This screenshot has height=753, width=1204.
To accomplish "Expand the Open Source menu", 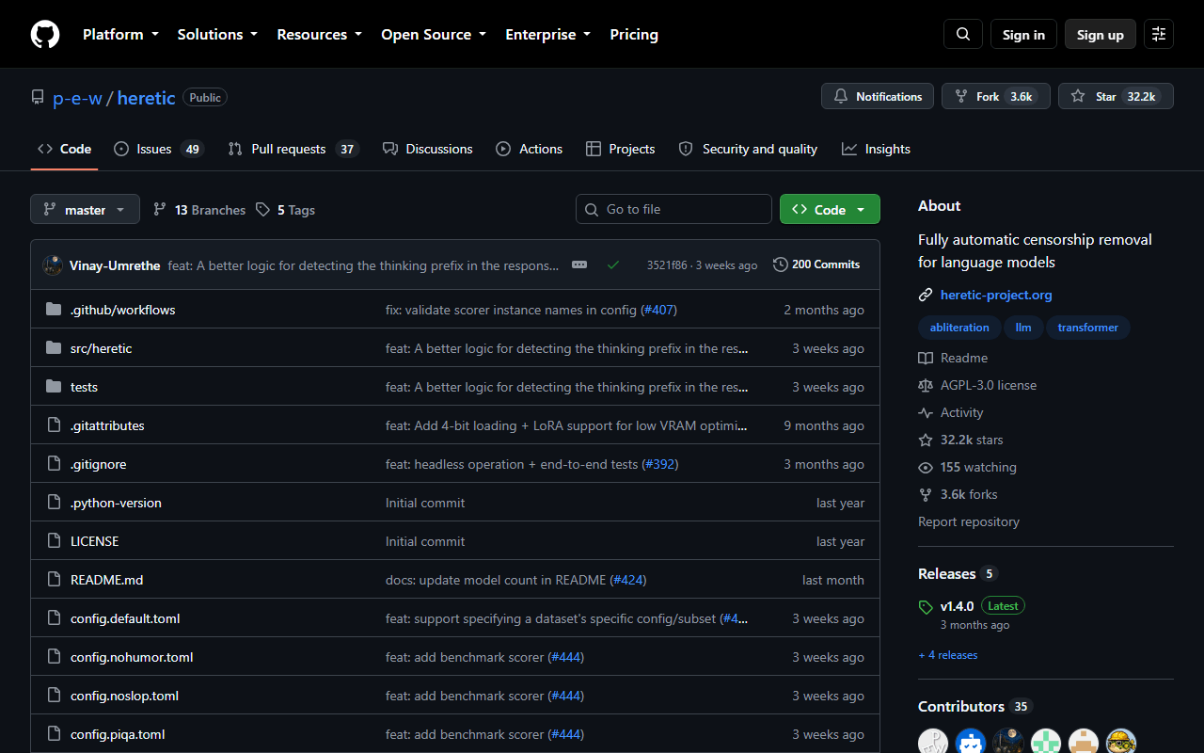I will click(434, 34).
